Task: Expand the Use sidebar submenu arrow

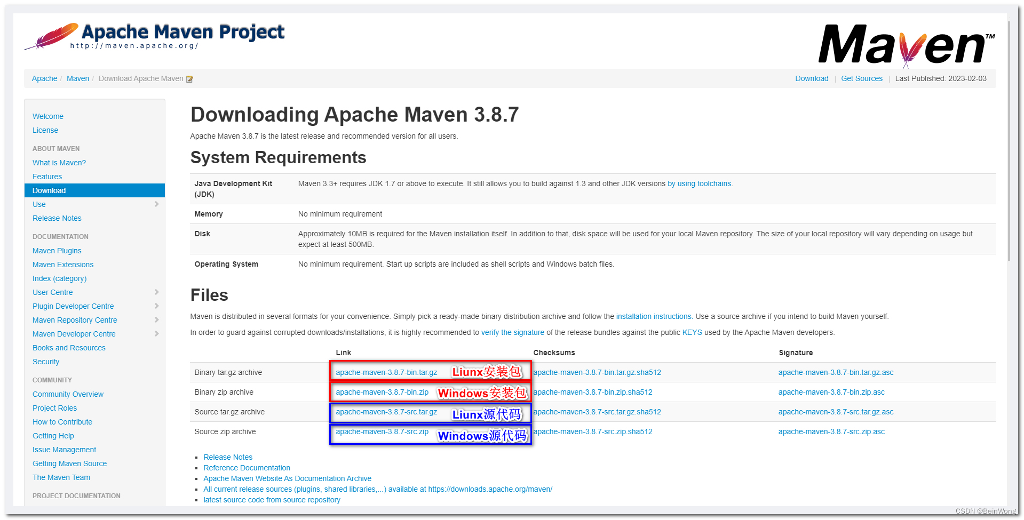Action: pos(156,204)
